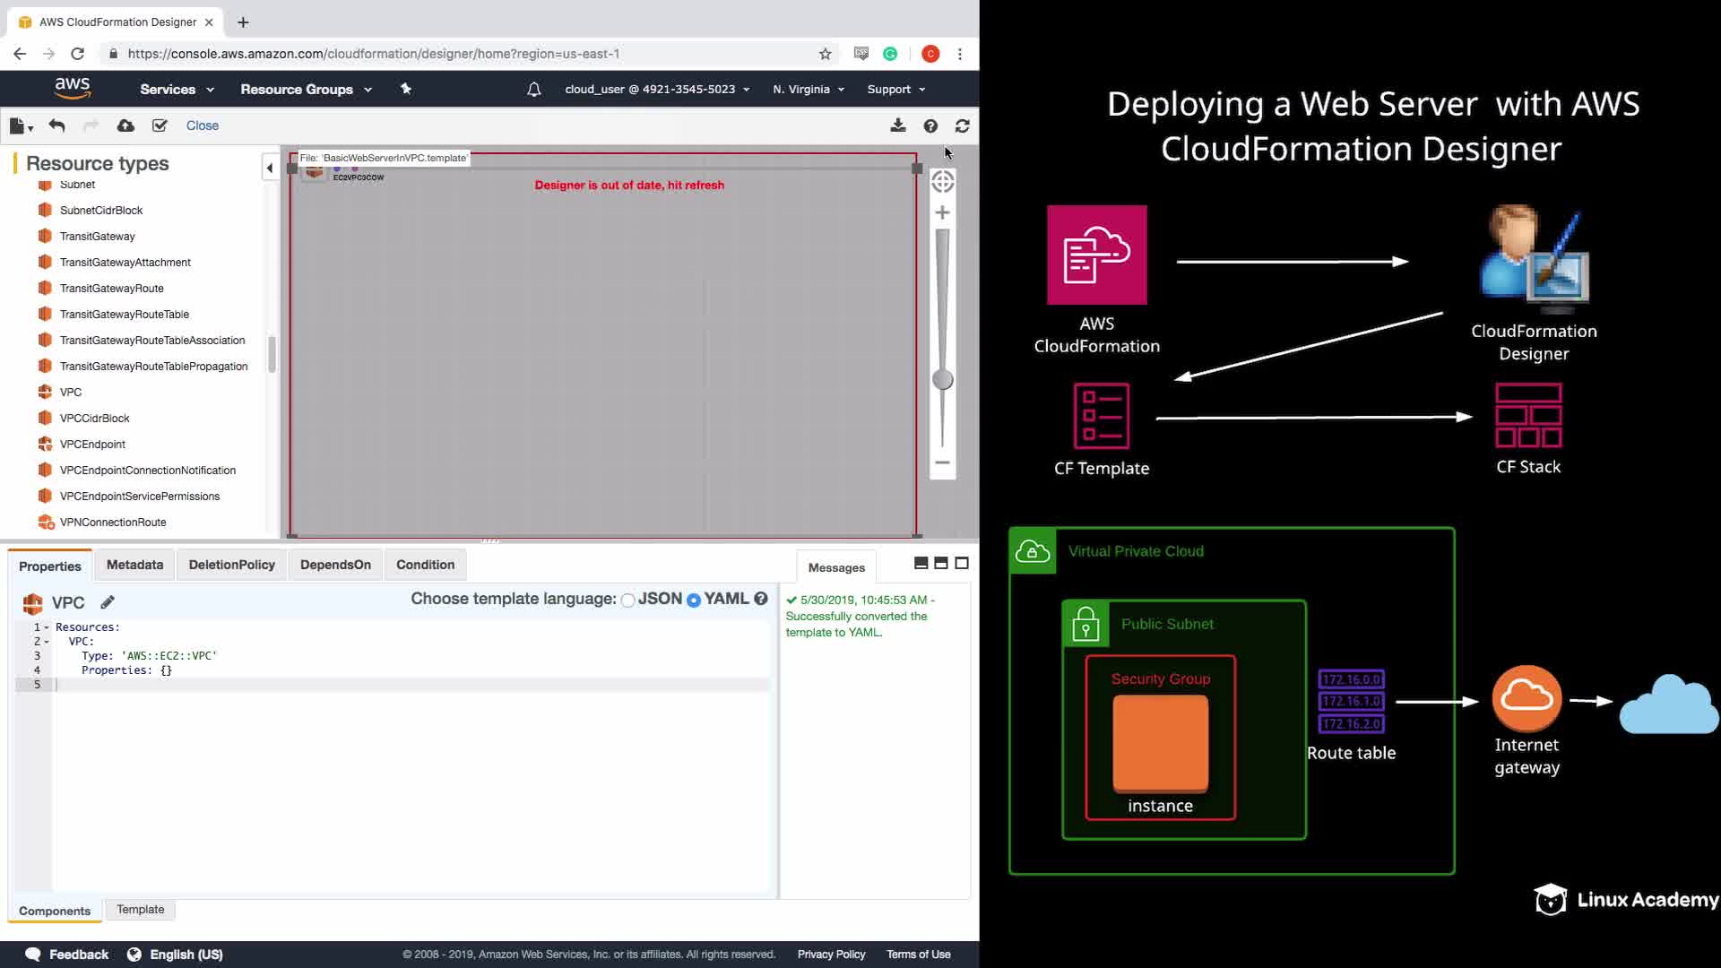Viewport: 1721px width, 968px height.
Task: Click the designer undo arrow icon
Action: 56,125
